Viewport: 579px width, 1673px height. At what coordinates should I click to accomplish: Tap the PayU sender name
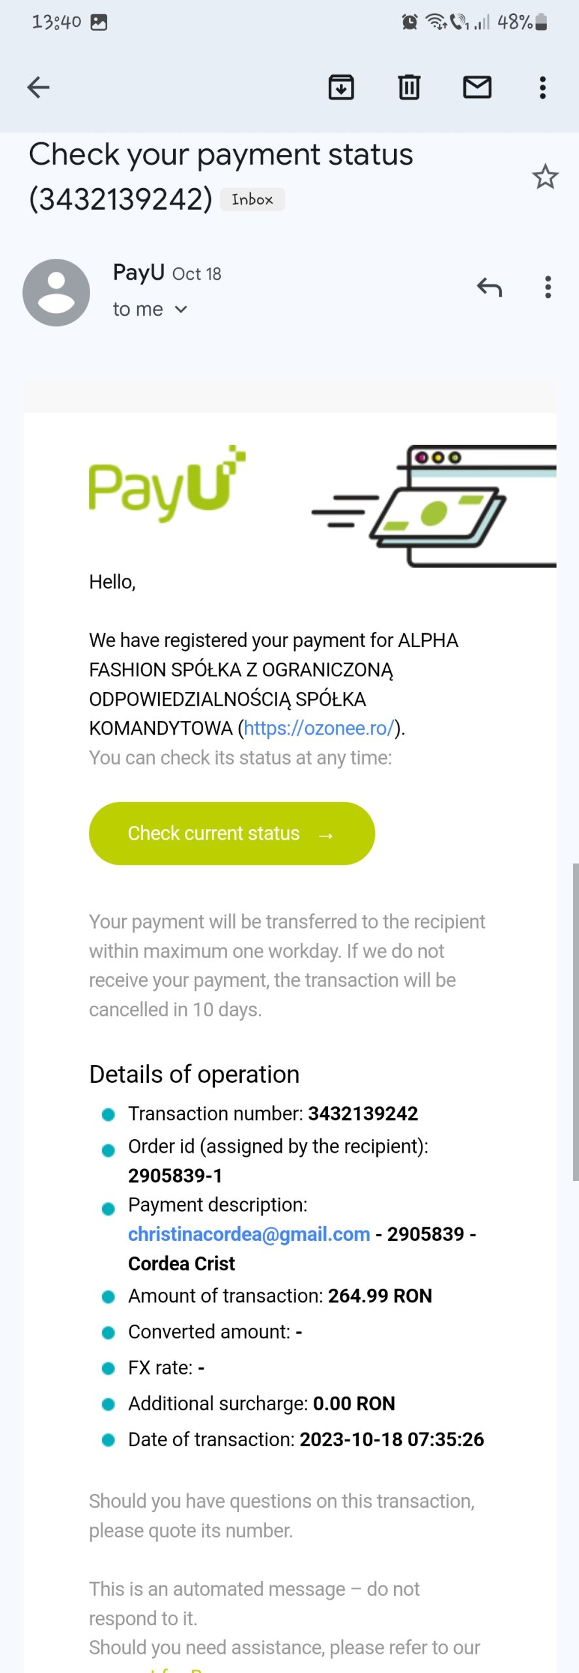point(139,272)
